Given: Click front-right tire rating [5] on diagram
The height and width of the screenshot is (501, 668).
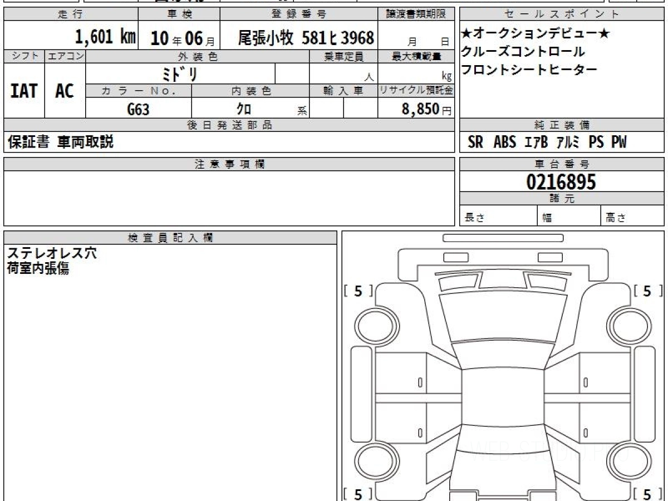Looking at the screenshot, I should tap(647, 291).
